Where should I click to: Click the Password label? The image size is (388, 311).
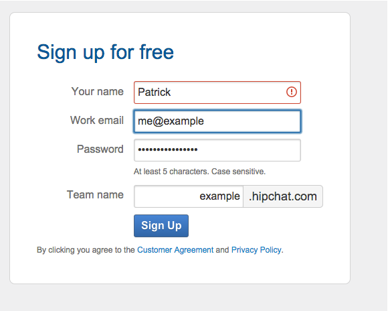[x=100, y=149]
